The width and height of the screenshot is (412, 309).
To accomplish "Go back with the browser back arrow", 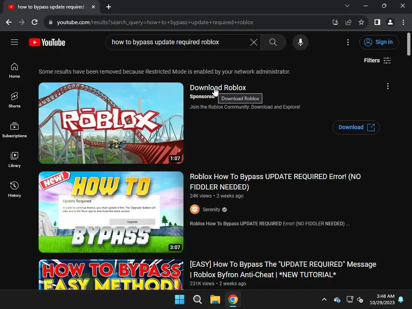I will pos(9,23).
